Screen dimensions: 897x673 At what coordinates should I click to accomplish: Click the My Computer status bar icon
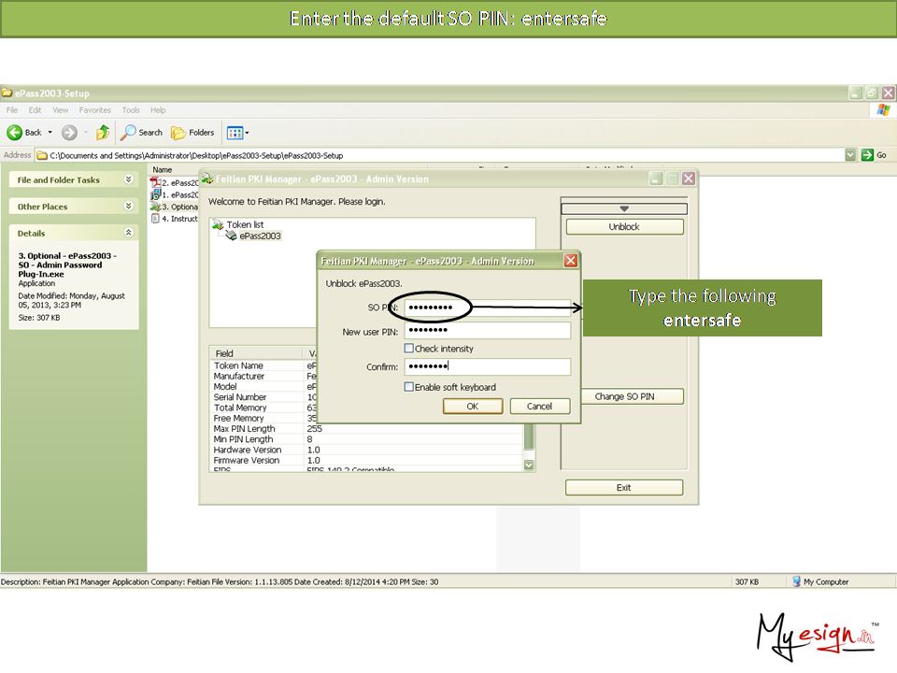coord(796,581)
